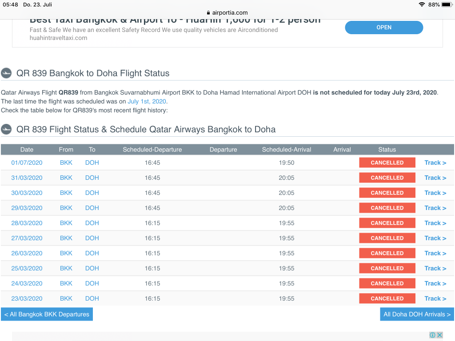The width and height of the screenshot is (455, 341).
Task: Open the 31/03/2020 date link
Action: tap(27, 178)
